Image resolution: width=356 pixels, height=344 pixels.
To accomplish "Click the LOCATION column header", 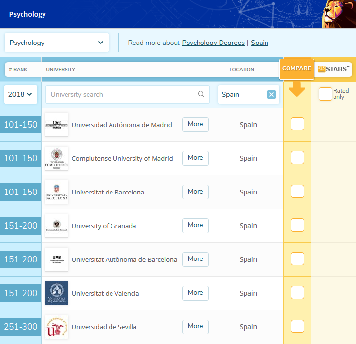I will (x=242, y=70).
